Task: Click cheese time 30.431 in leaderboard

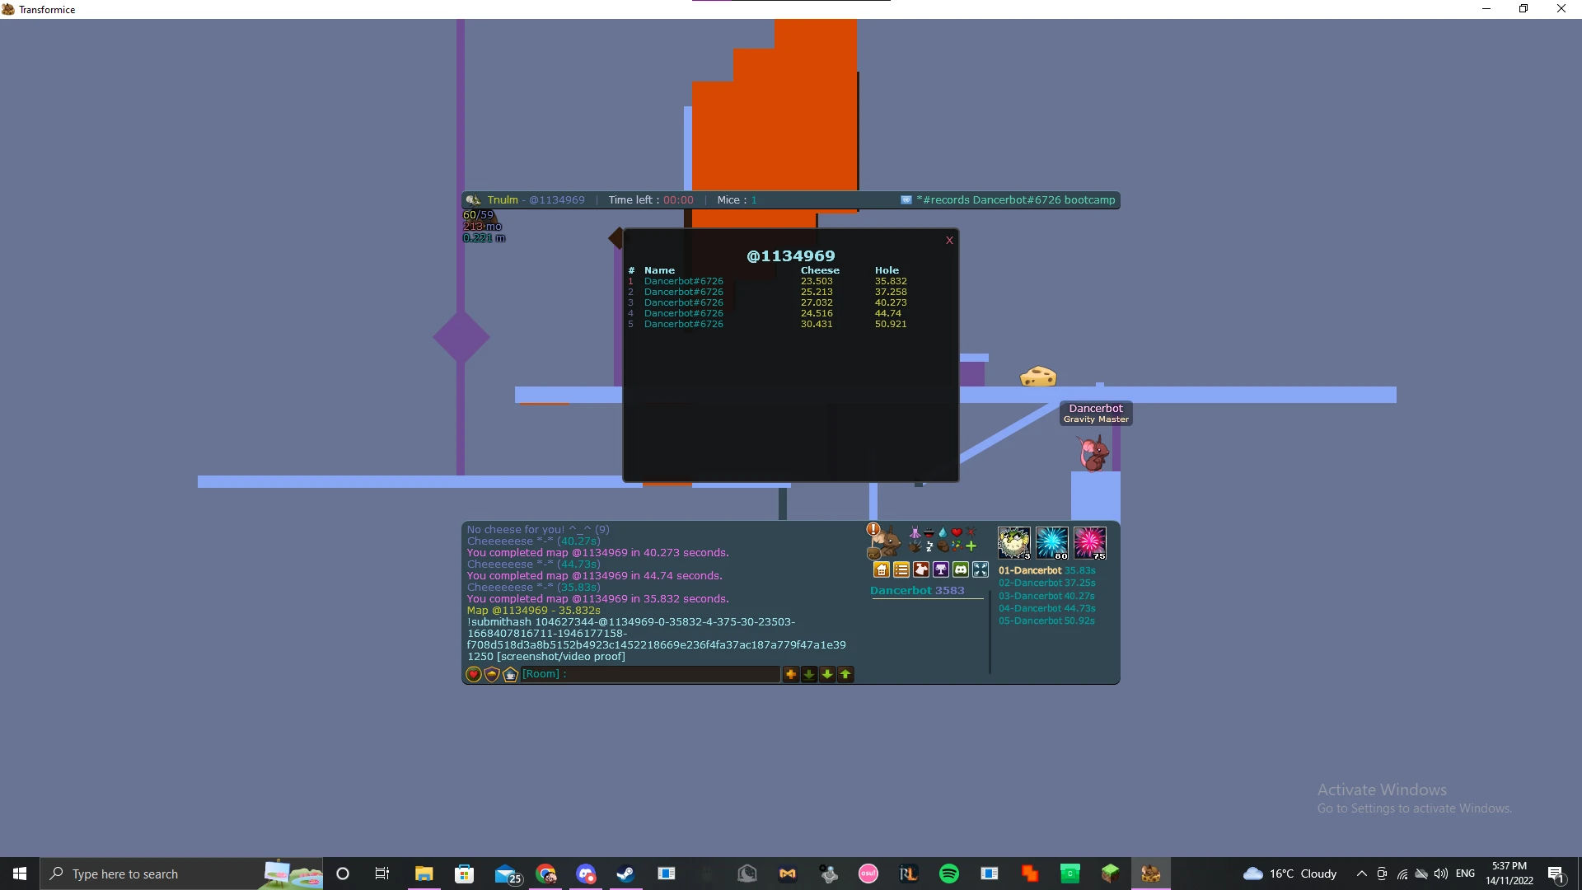Action: click(817, 324)
